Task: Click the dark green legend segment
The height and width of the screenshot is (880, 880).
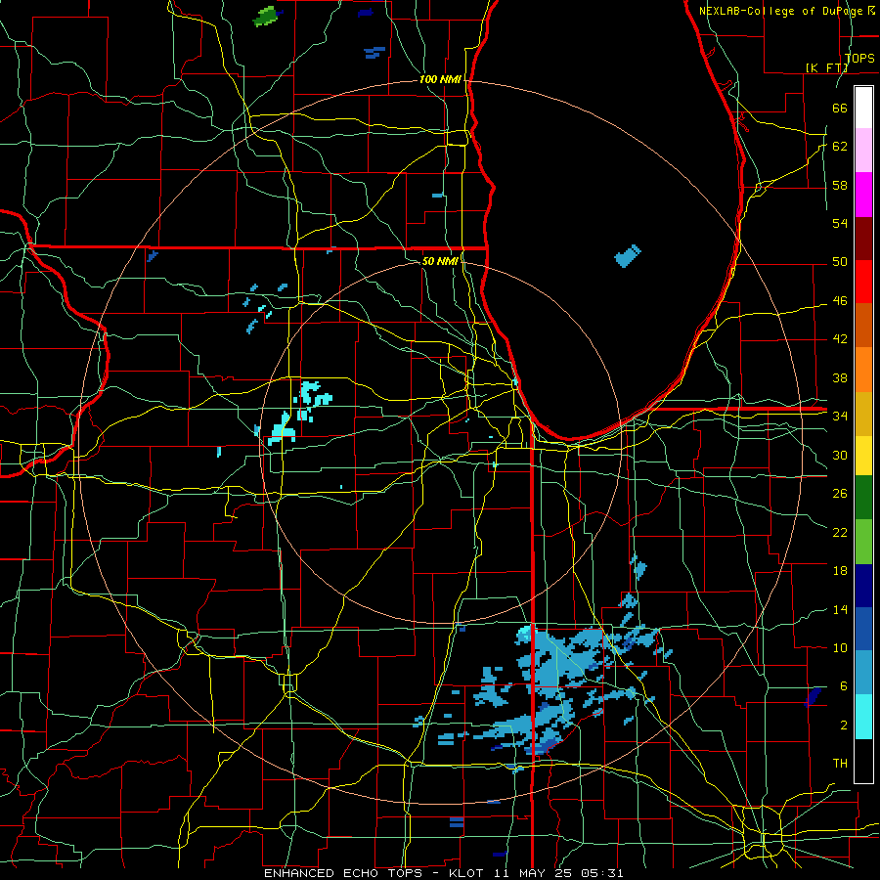Action: (x=863, y=498)
